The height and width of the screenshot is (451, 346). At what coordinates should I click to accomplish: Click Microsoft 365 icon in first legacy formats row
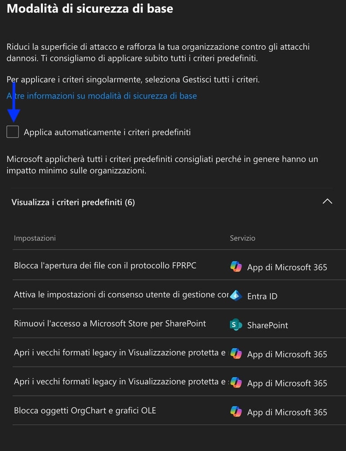(236, 354)
